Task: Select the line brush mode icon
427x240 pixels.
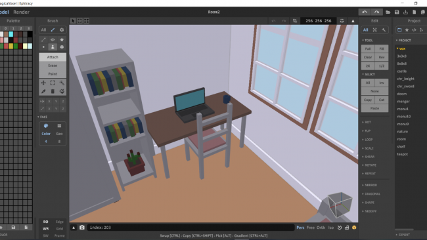Action: tap(43, 40)
